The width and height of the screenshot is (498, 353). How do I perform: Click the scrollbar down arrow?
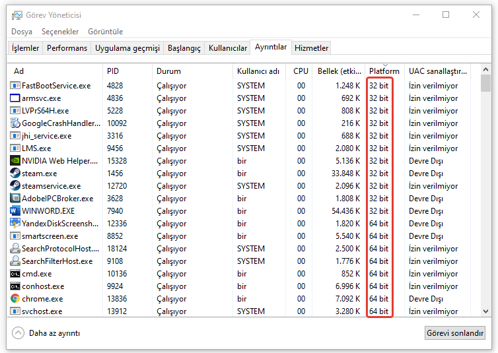(485, 311)
